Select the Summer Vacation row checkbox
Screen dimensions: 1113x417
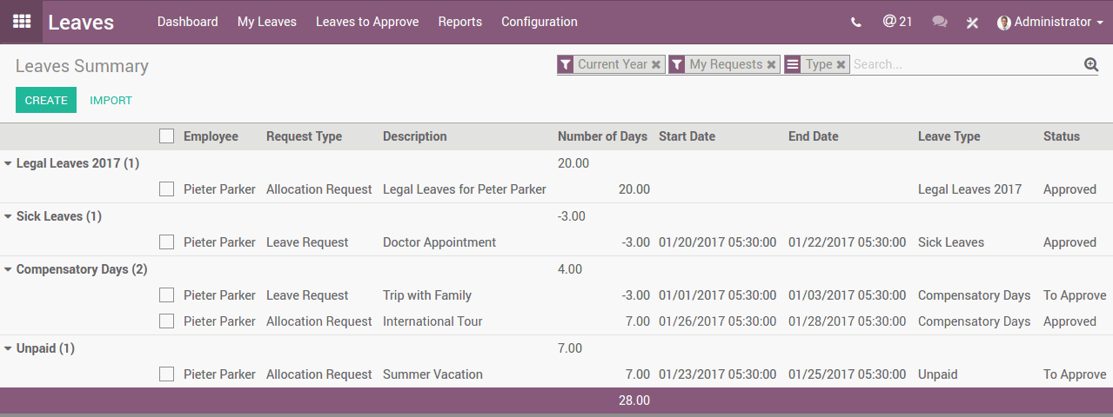coord(166,374)
